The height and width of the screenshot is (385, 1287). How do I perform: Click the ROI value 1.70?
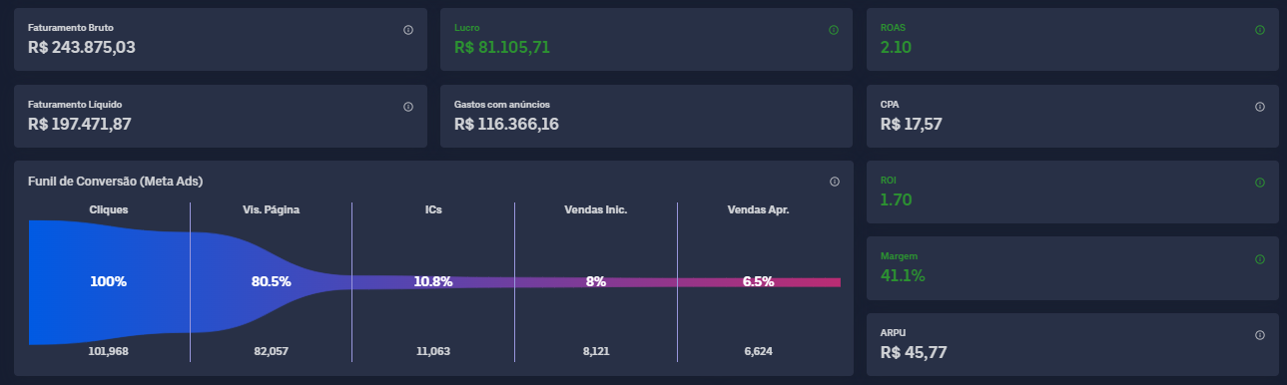896,199
